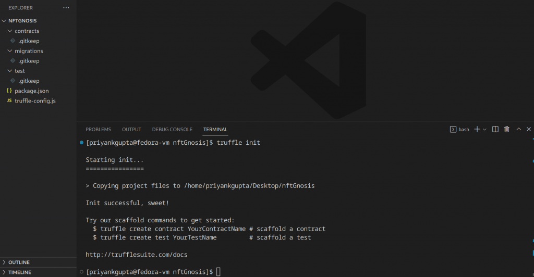
Task: Collapse the migrations folder
Action: tap(9, 51)
